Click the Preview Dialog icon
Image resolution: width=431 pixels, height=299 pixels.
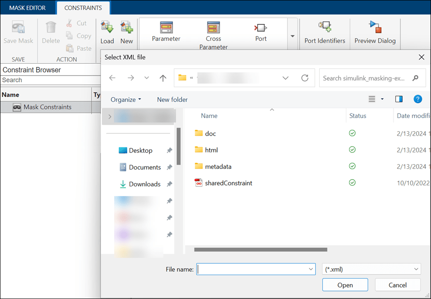click(x=375, y=27)
